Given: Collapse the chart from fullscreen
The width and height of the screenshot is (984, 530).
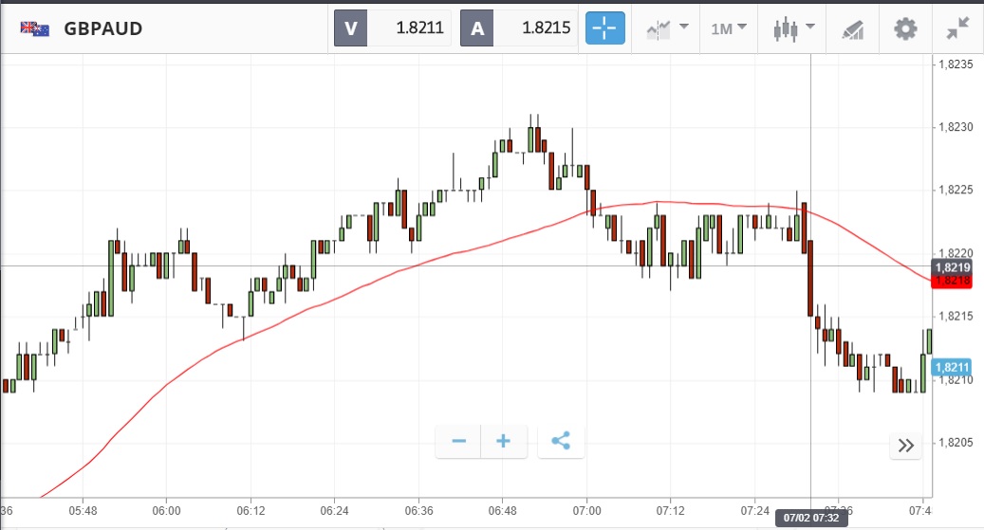Looking at the screenshot, I should point(958,28).
